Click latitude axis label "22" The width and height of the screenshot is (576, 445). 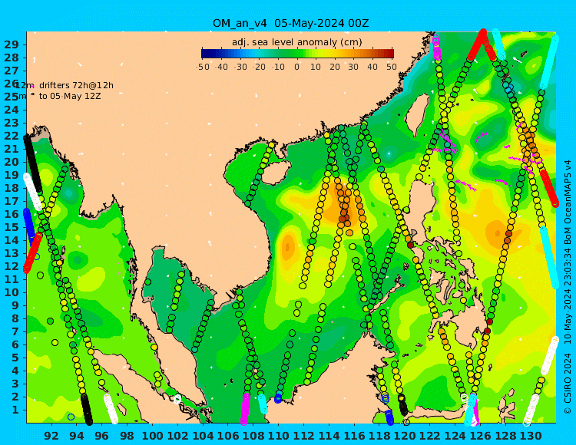(x=11, y=136)
